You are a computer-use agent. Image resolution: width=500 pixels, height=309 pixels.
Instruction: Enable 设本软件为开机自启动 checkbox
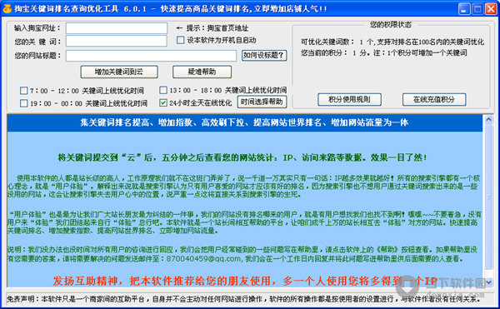click(181, 40)
